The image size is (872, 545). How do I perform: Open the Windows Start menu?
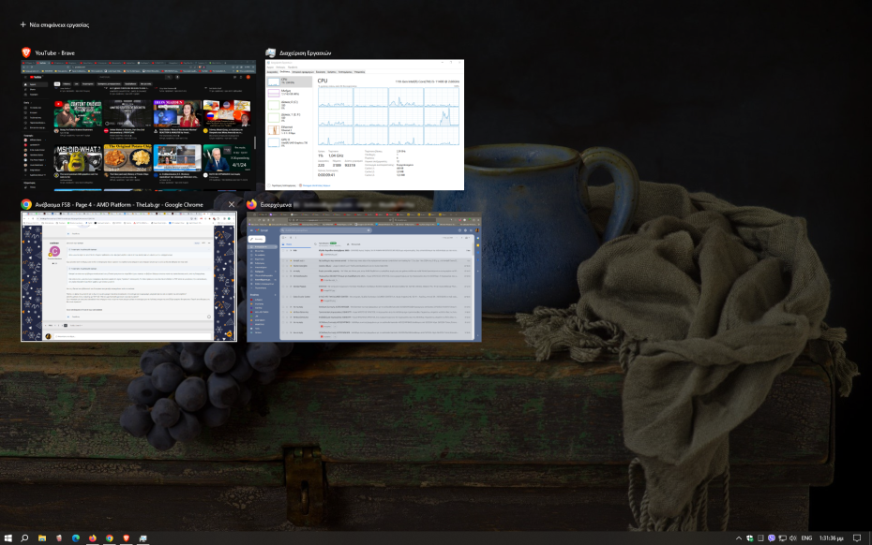pos(8,538)
